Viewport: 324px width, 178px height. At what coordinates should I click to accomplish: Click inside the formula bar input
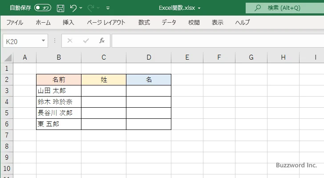click(x=214, y=41)
